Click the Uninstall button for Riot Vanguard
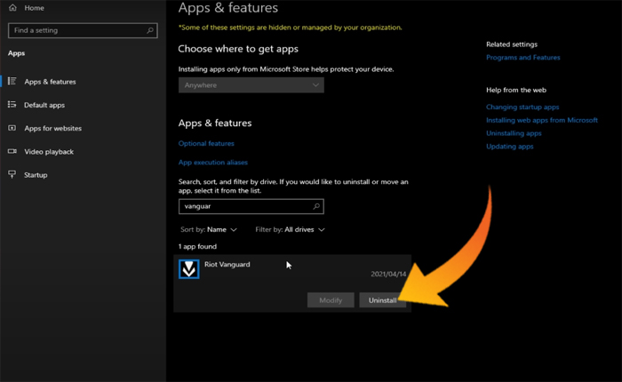The image size is (622, 382). [x=383, y=300]
